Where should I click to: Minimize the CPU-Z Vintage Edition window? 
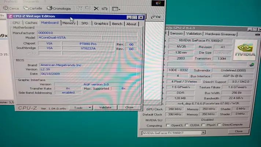click(129, 17)
